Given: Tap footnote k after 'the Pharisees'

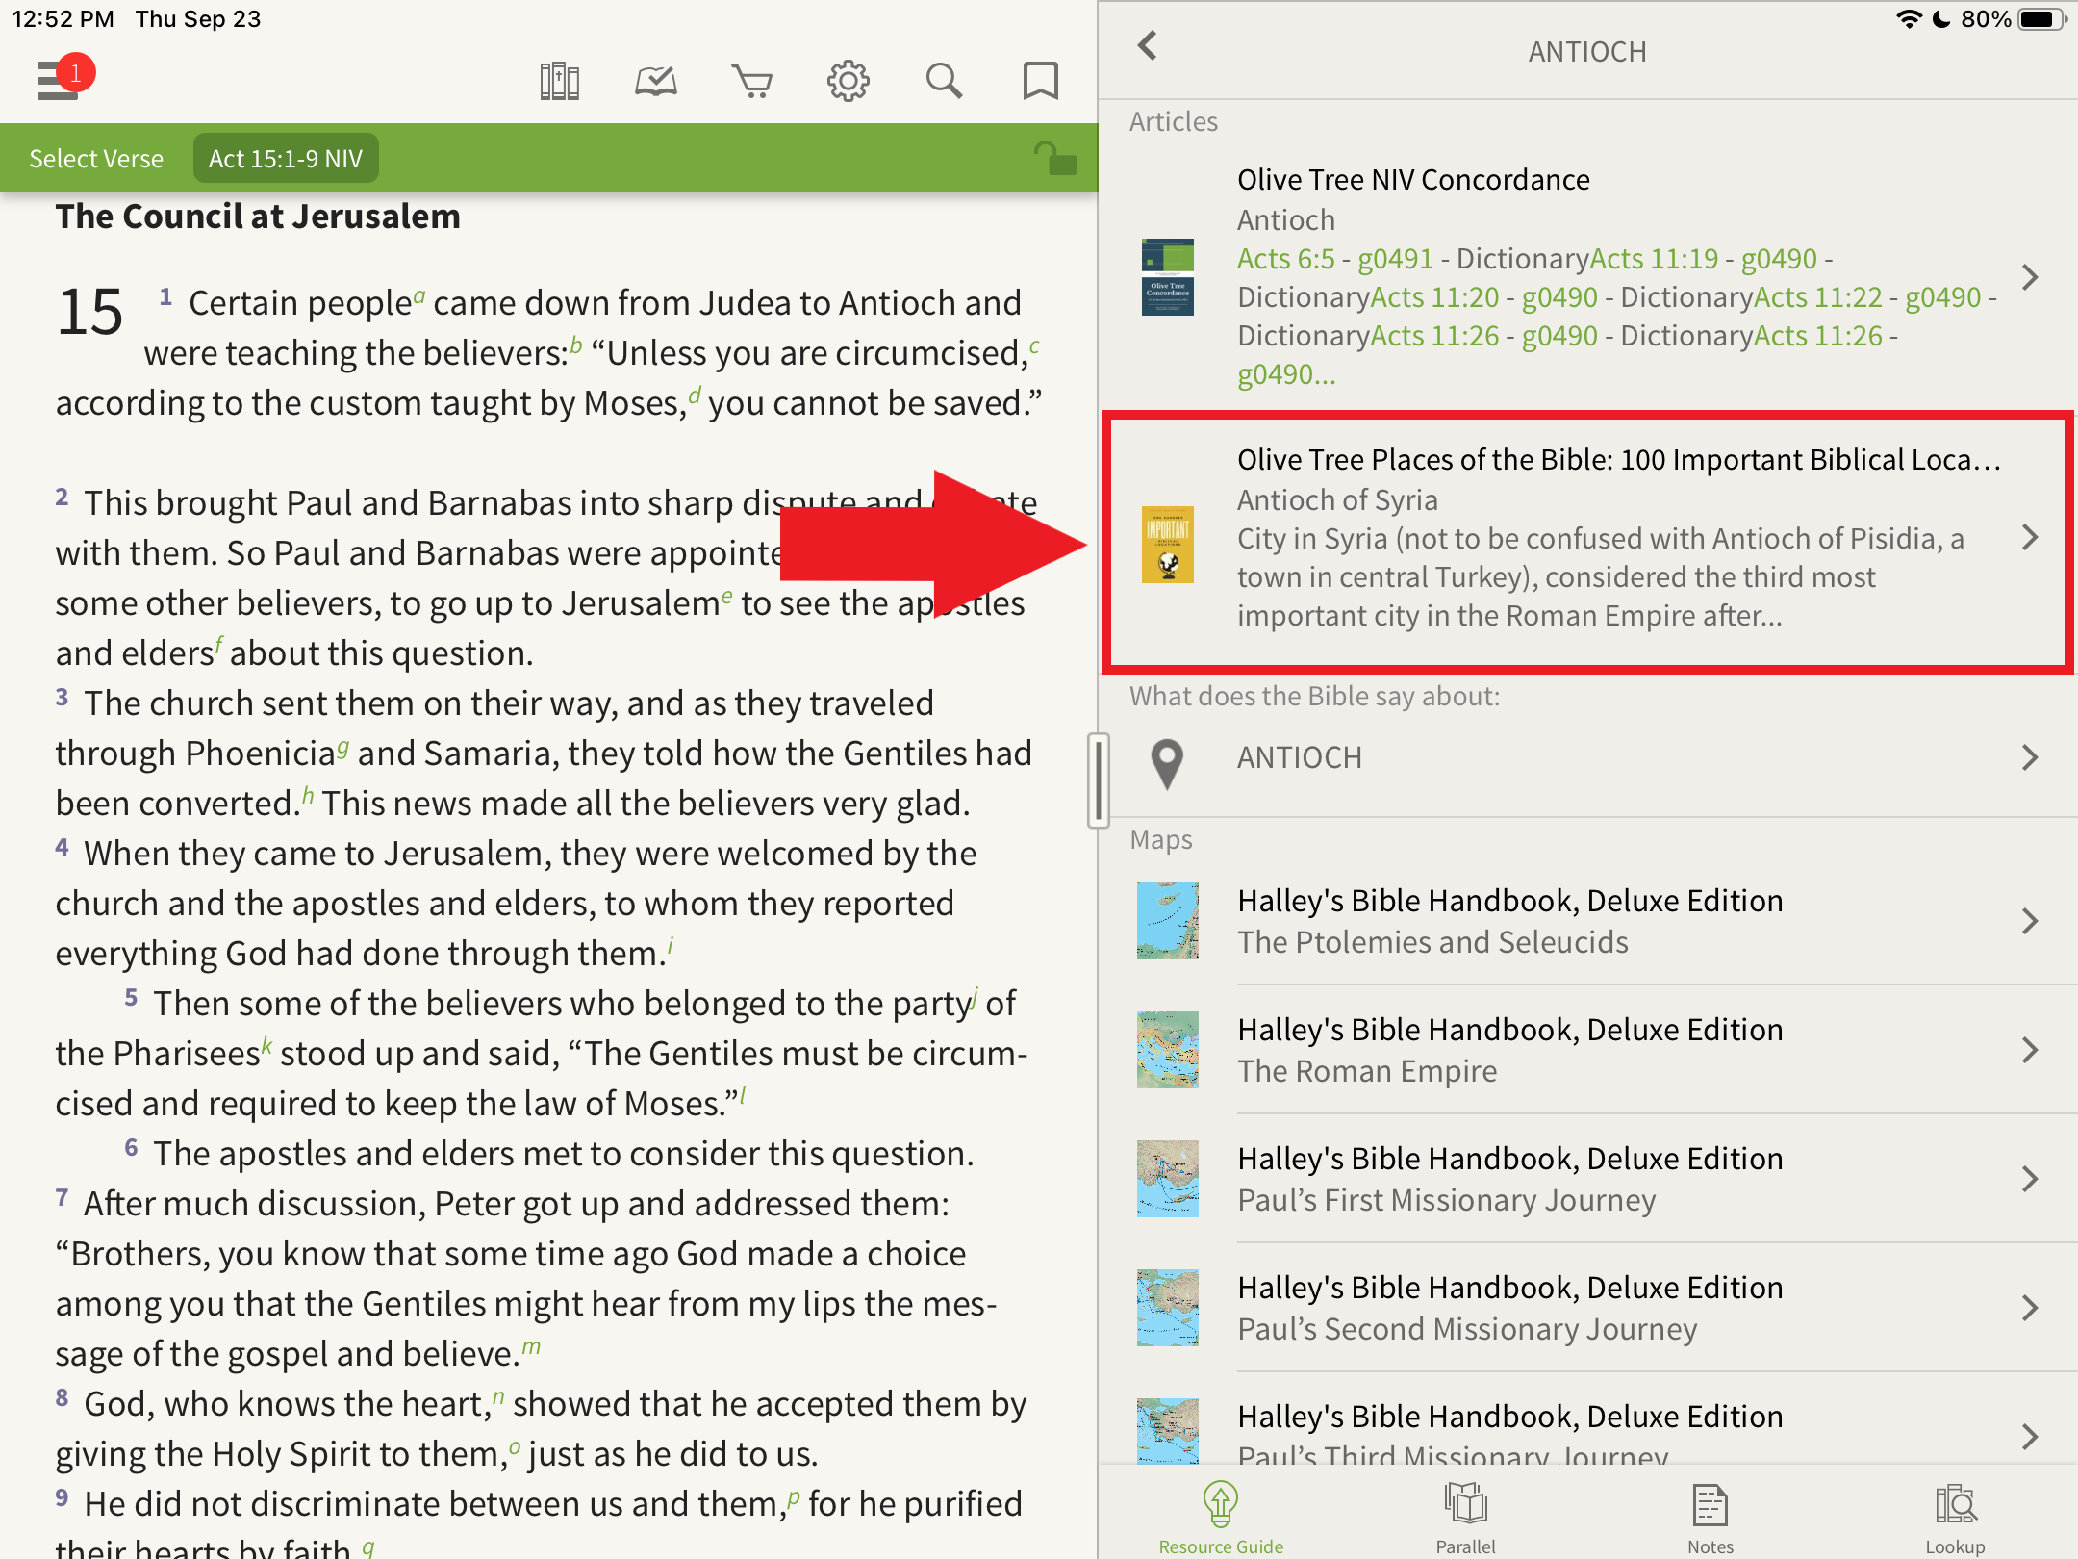Looking at the screenshot, I should [267, 1046].
